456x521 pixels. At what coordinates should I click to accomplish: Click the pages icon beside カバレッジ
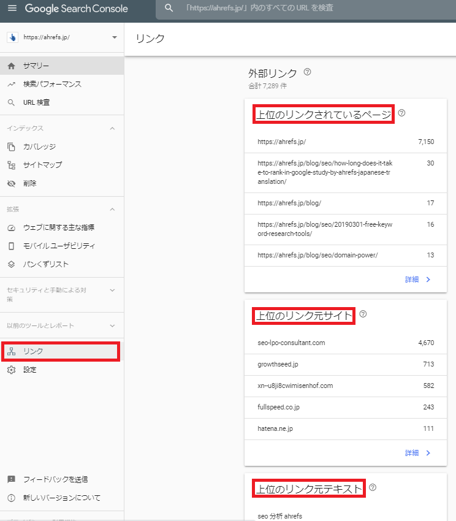click(x=11, y=146)
